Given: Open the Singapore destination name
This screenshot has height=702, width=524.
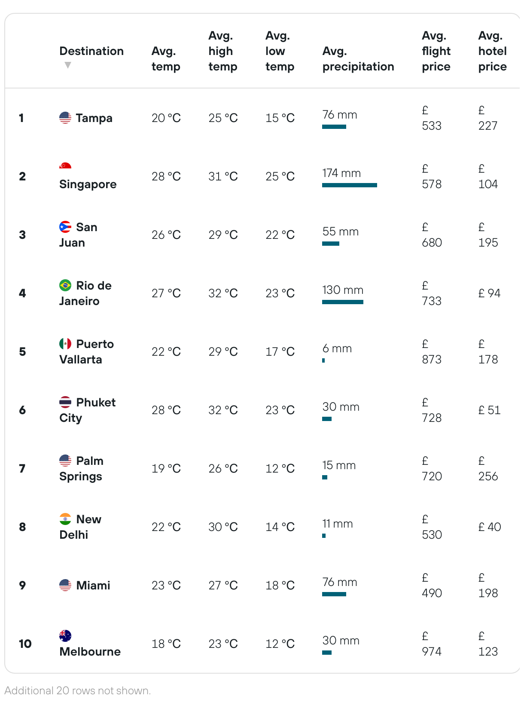Looking at the screenshot, I should [88, 184].
